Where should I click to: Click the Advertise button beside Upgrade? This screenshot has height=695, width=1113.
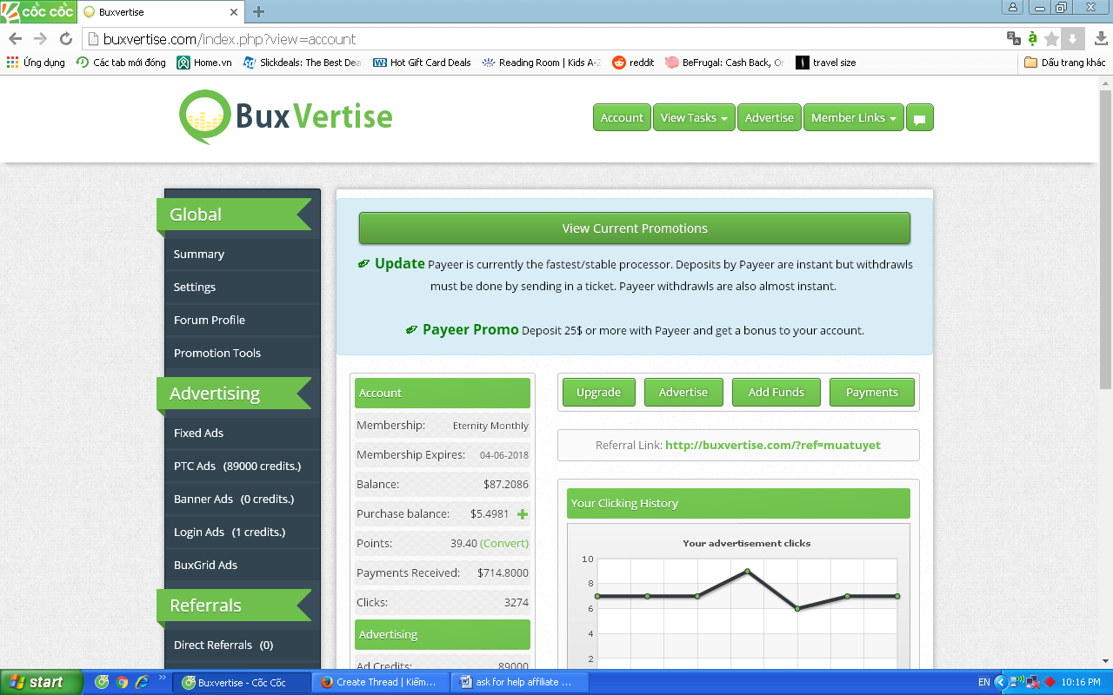click(x=683, y=393)
